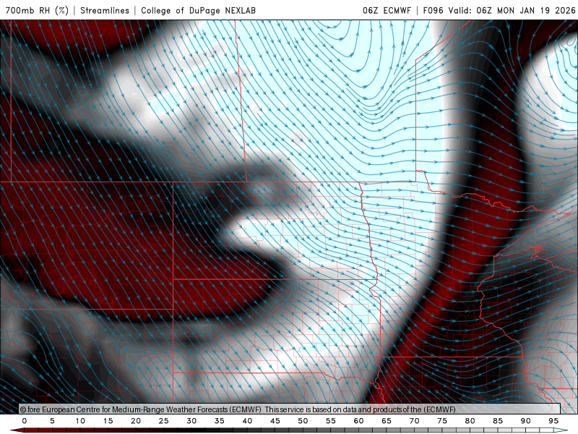Click the colorbar label "5"
Screen dimensions: 578x434
[x=52, y=421]
